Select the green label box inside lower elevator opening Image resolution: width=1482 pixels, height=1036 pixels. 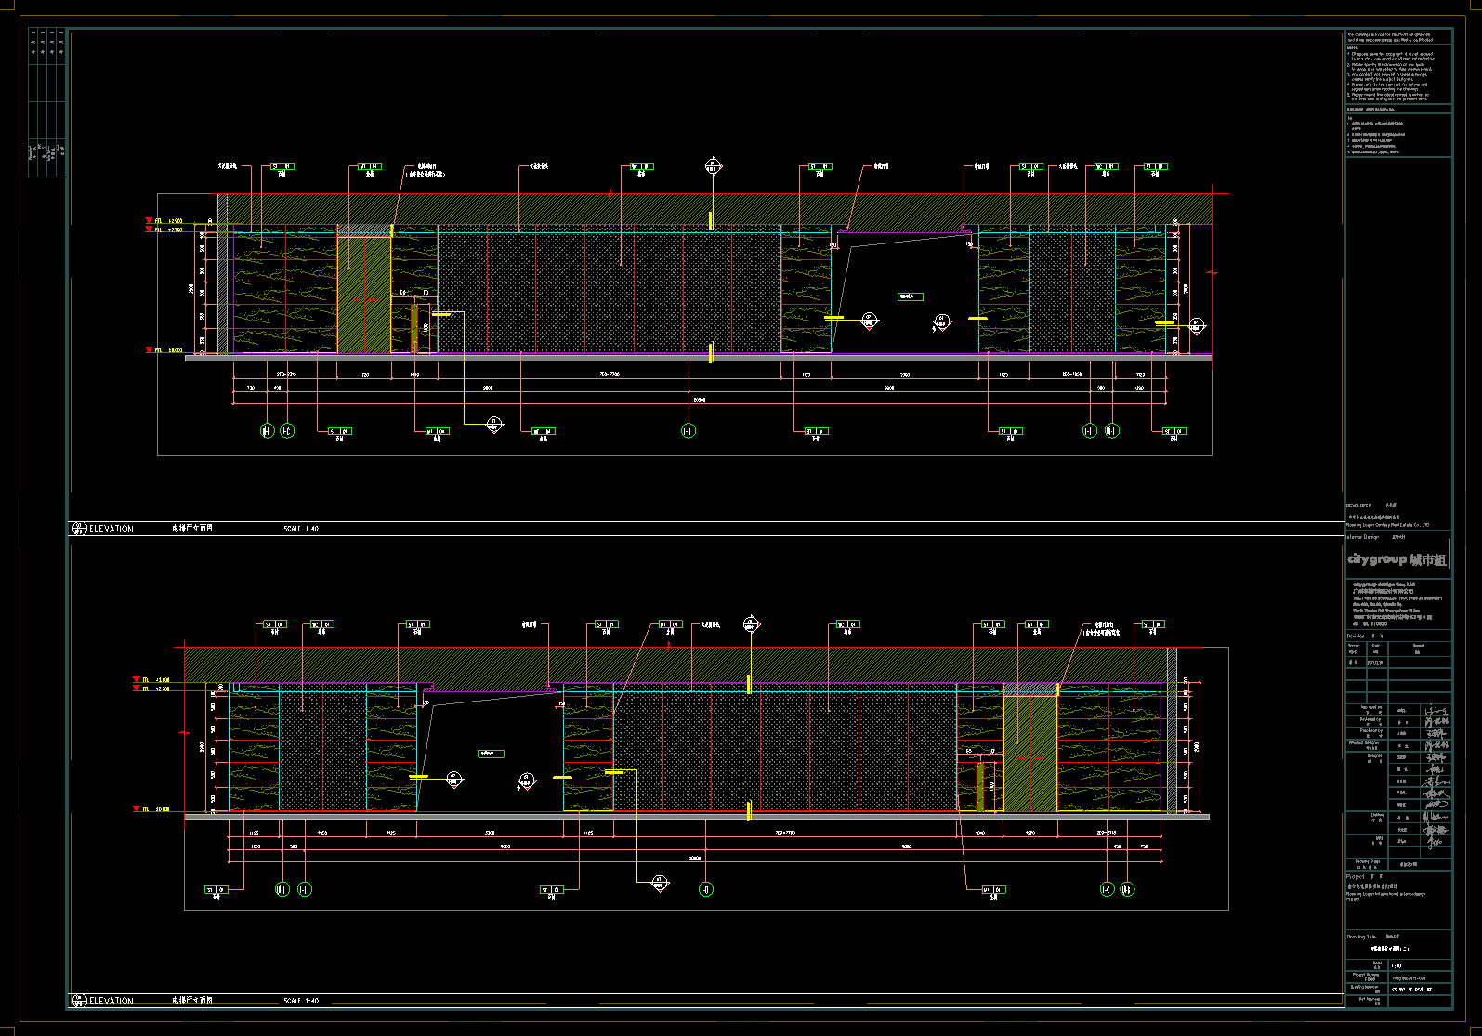[491, 754]
